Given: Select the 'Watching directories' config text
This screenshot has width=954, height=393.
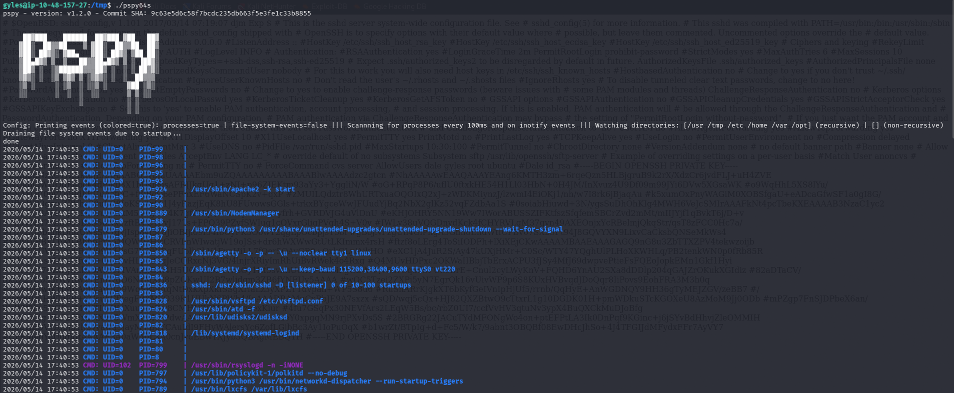Looking at the screenshot, I should (635, 125).
